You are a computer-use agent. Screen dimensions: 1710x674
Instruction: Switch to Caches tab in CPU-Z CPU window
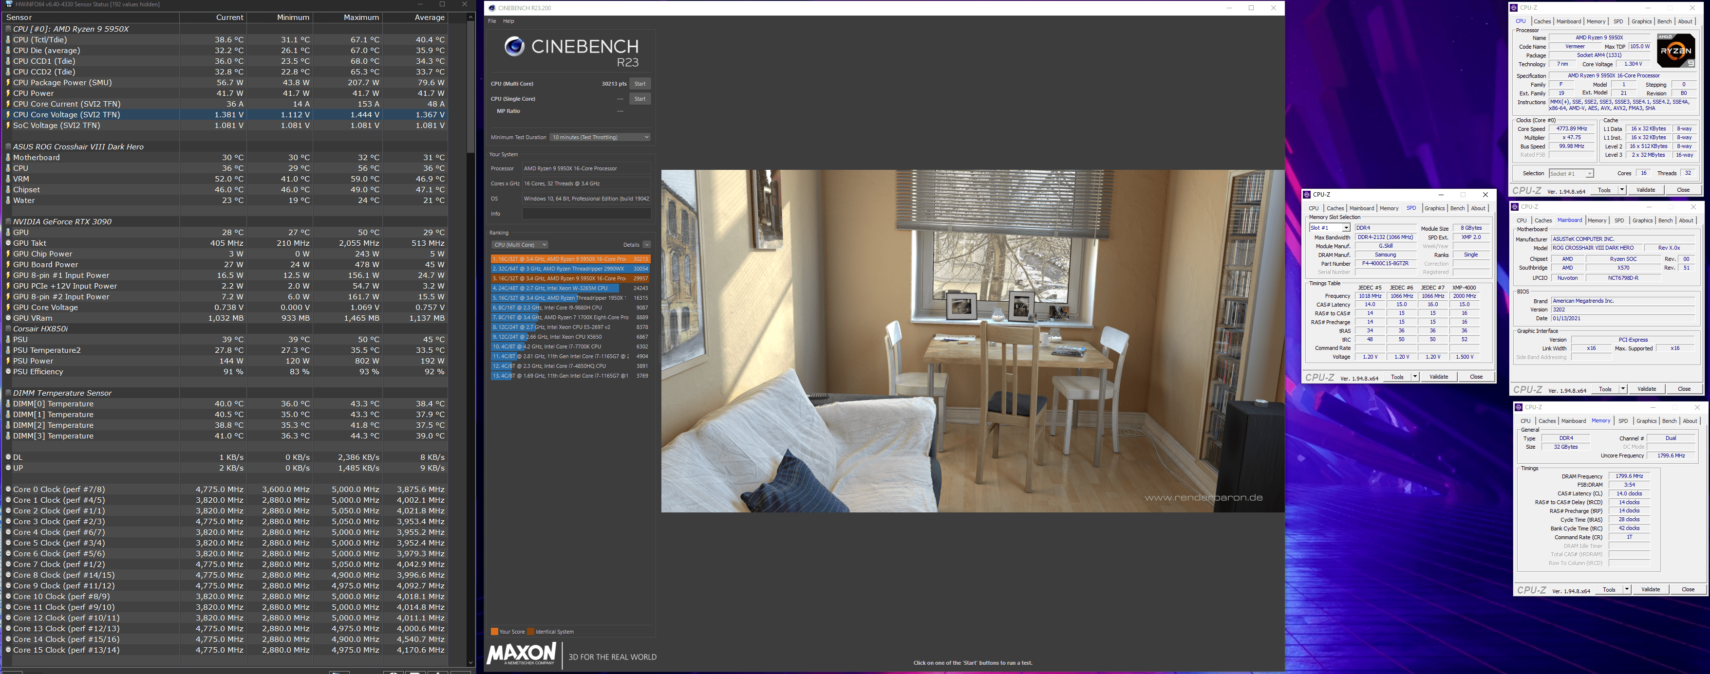(x=1542, y=21)
